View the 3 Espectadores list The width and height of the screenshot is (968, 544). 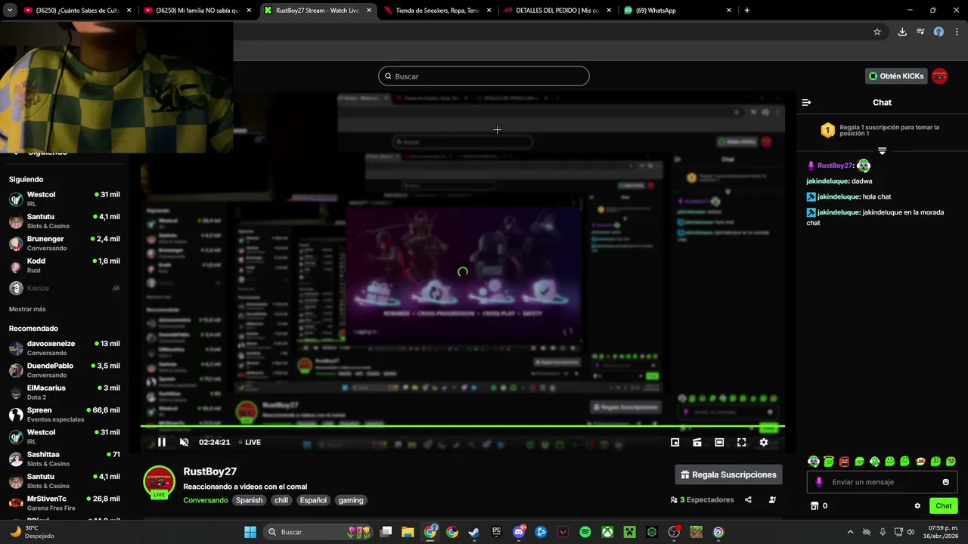tap(703, 499)
